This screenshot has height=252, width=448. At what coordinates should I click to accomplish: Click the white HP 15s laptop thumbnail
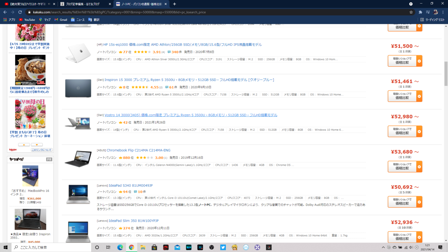[x=78, y=53]
